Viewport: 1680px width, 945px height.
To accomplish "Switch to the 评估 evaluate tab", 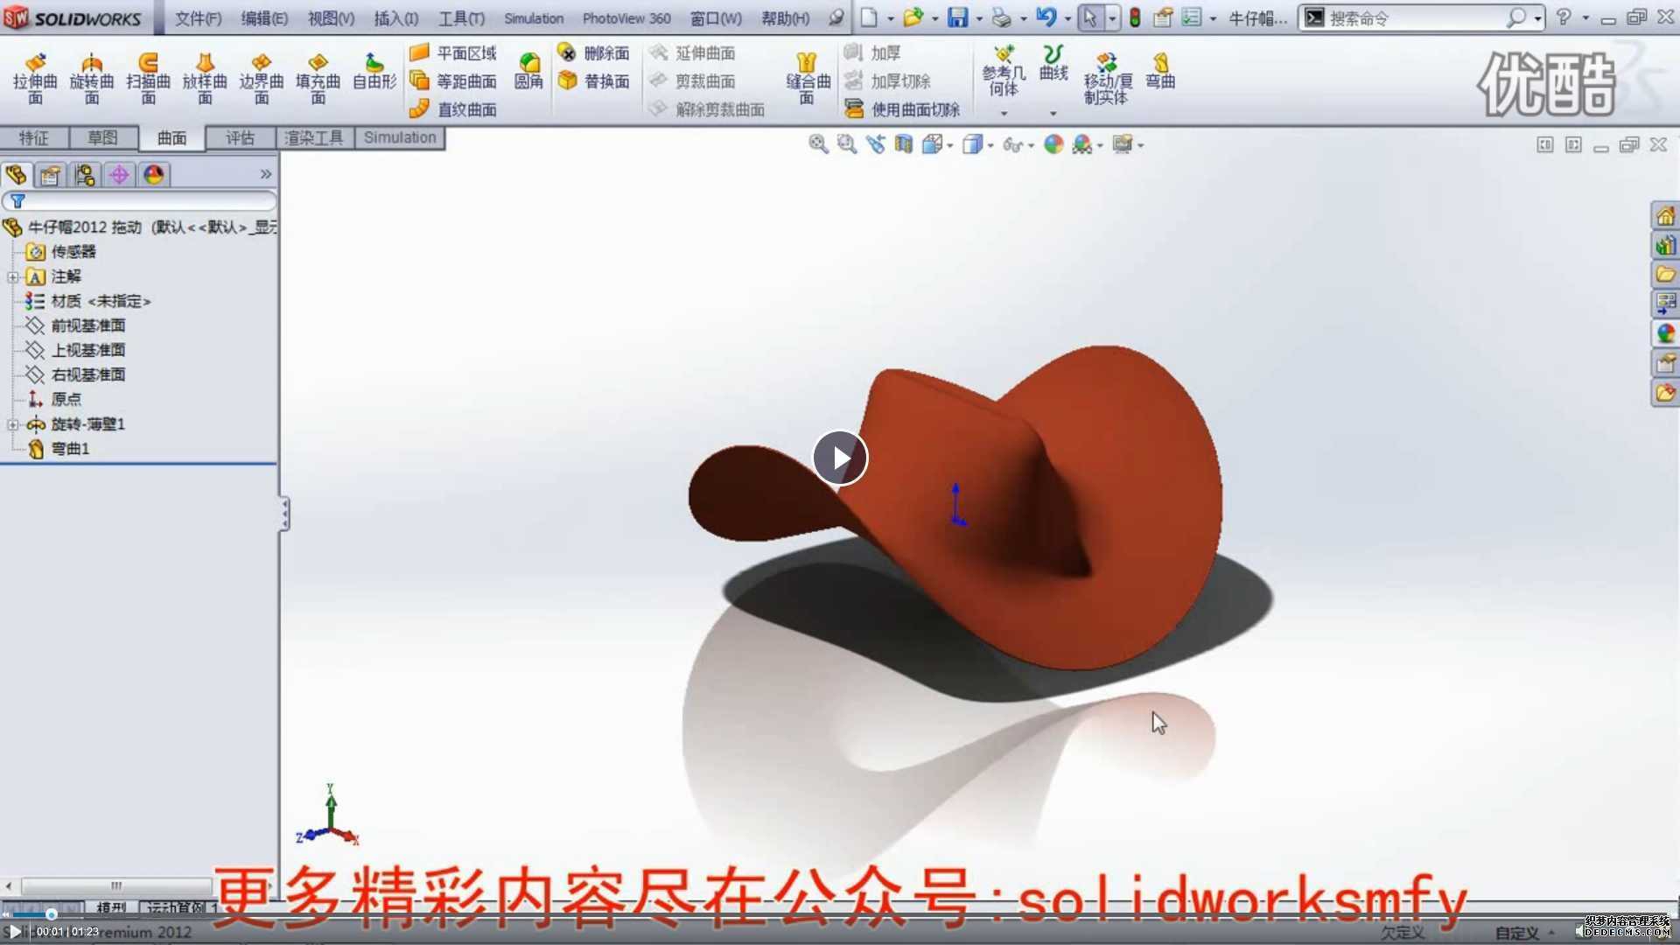I will pos(240,138).
